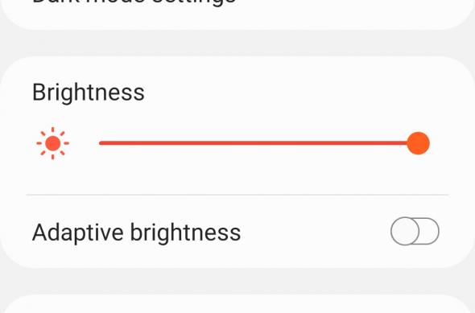Tap blank space between sun icon and slider
The height and width of the screenshot is (313, 475).
coord(85,143)
